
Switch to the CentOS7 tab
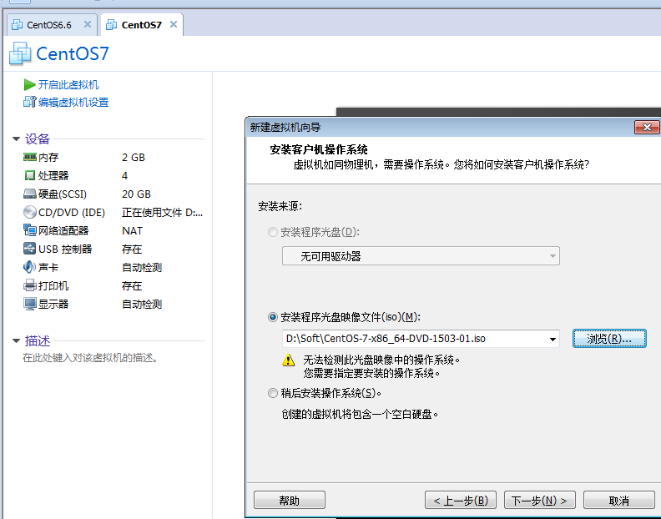click(x=142, y=25)
